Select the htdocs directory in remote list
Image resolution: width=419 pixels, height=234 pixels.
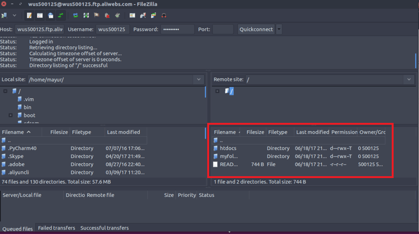[x=228, y=148]
